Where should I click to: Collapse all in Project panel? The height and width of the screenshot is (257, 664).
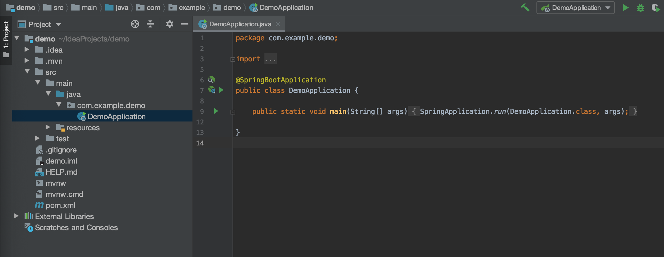click(x=150, y=24)
